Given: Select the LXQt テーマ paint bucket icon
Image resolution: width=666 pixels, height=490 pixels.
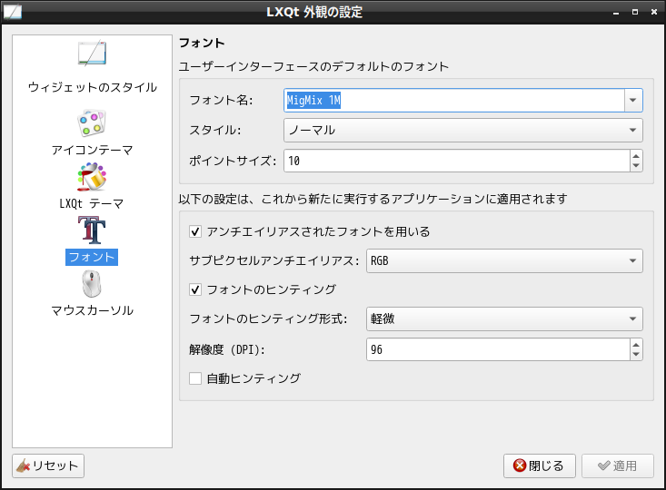Looking at the screenshot, I should pyautogui.click(x=92, y=176).
